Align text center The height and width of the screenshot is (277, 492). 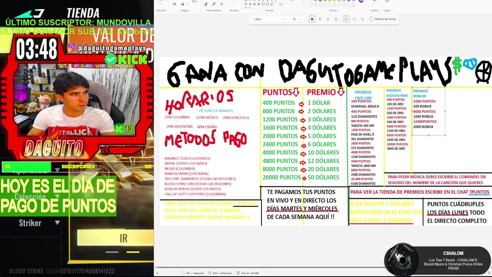click(x=354, y=19)
